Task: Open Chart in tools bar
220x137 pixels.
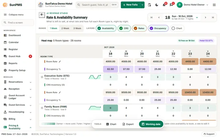Action: pyautogui.click(x=111, y=124)
